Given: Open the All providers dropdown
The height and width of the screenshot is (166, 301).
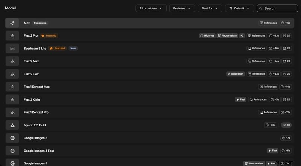Looking at the screenshot, I should 151,8.
